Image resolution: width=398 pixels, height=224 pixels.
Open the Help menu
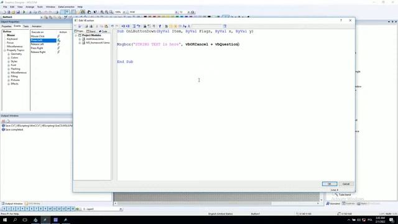(x=80, y=7)
